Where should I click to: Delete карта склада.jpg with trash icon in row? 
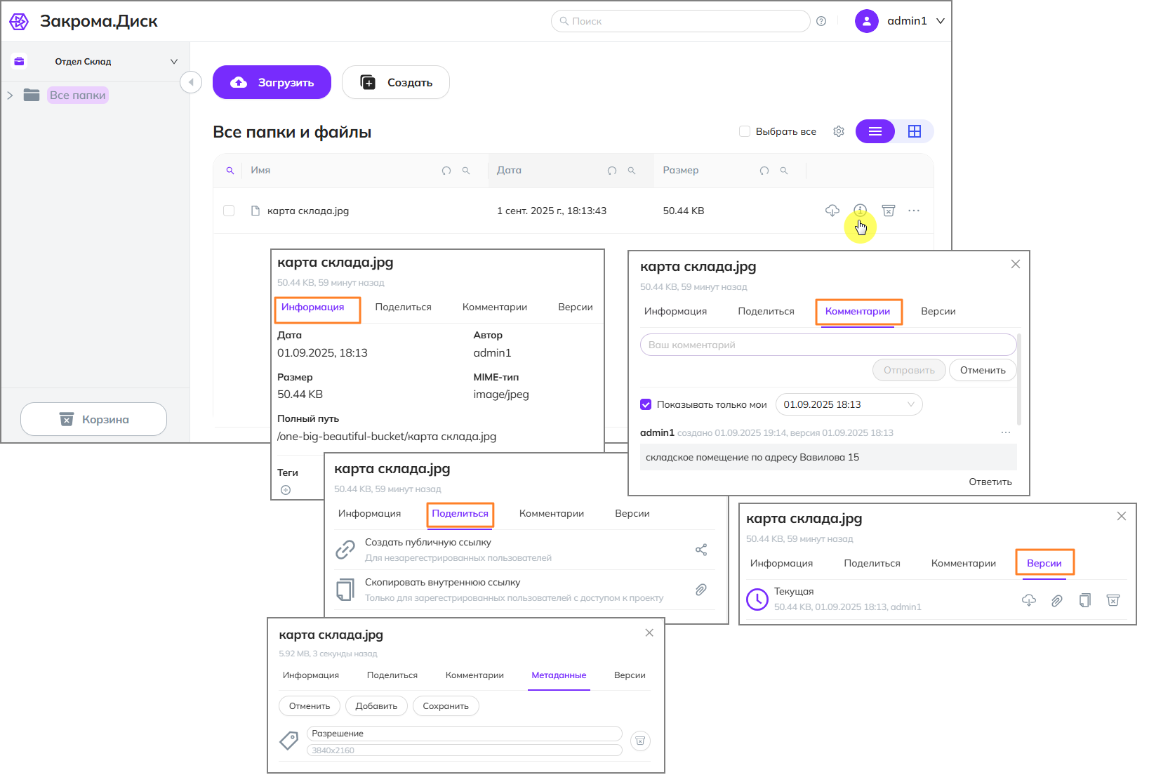point(889,211)
